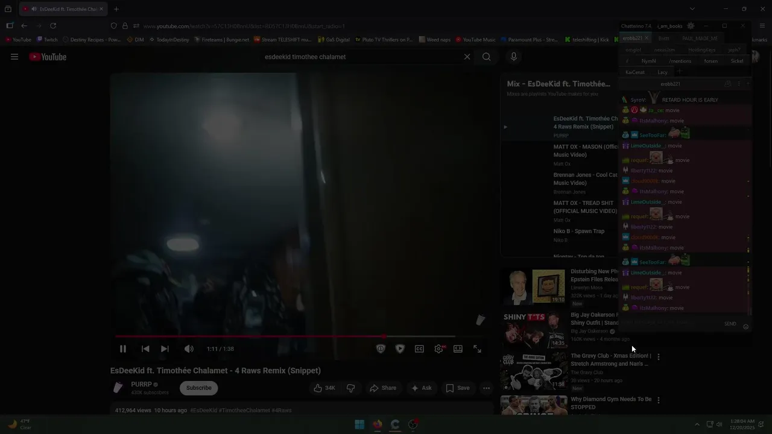Screen dimensions: 772x434
Task: Open the YouTube hamburger guide menu
Action: click(x=14, y=57)
